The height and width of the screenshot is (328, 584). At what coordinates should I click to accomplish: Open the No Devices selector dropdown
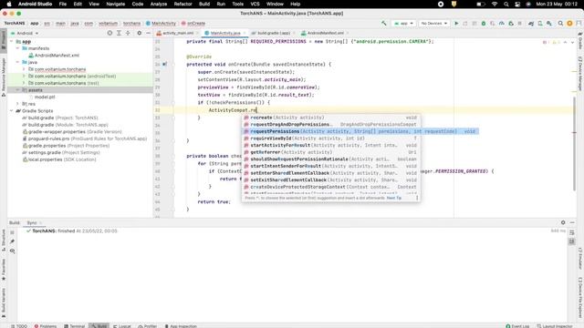tap(434, 23)
